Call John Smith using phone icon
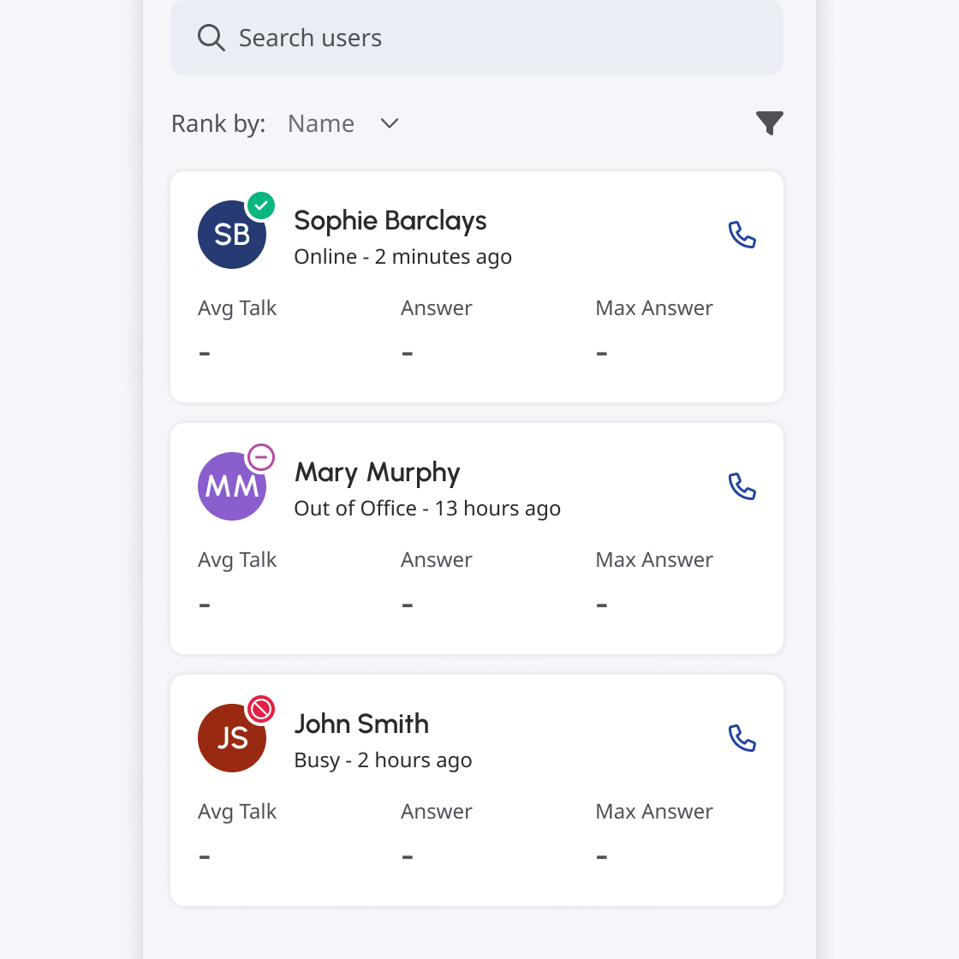This screenshot has width=959, height=959. click(742, 738)
